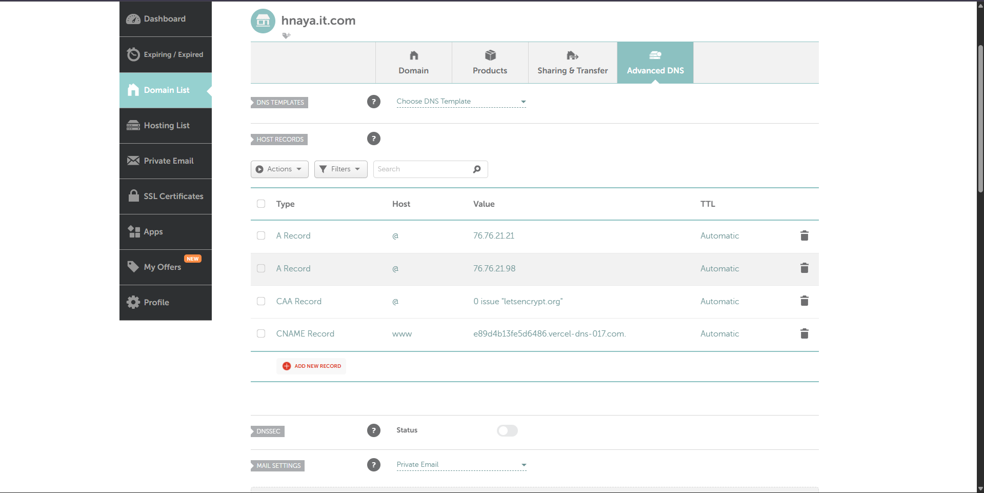The height and width of the screenshot is (493, 984).
Task: Click the search magnifier icon
Action: tap(477, 169)
